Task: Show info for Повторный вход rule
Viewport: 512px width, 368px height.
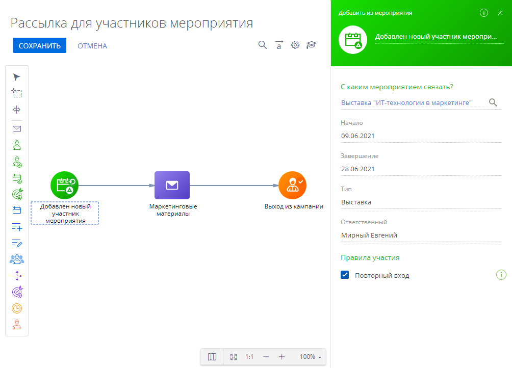Action: coord(501,275)
